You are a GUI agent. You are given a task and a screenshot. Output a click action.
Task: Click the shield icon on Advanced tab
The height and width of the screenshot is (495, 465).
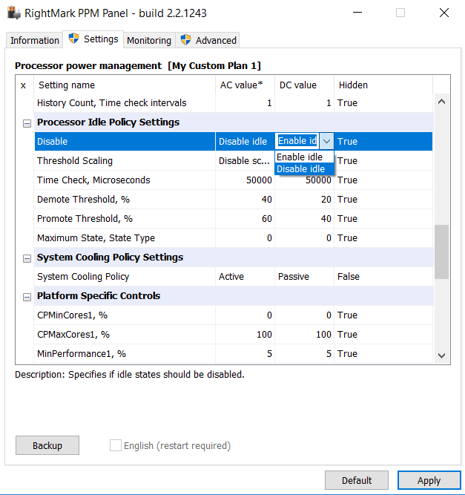point(185,40)
